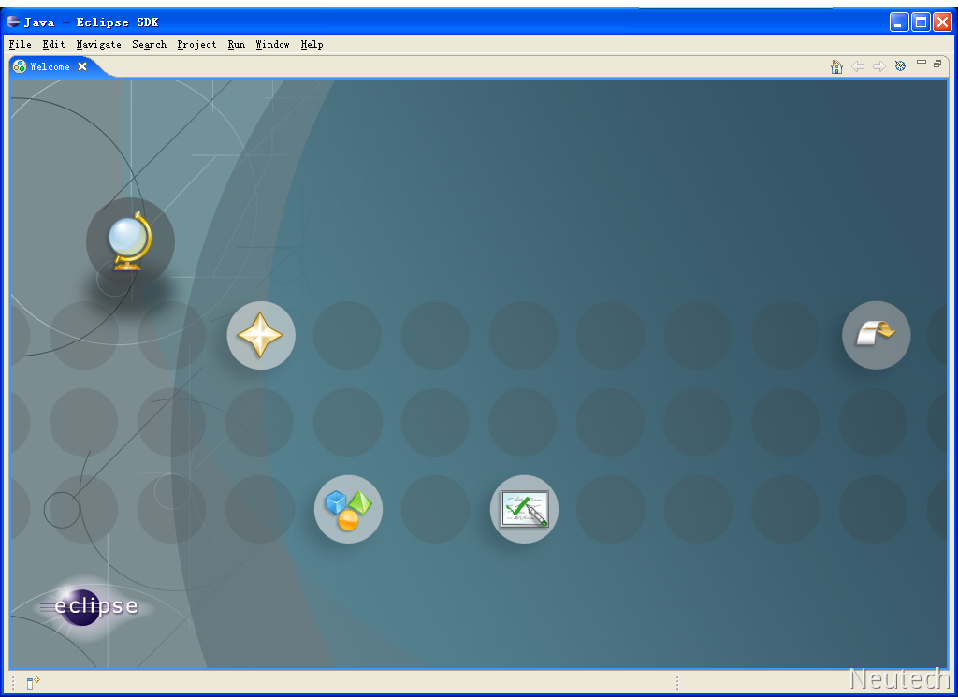
Task: Open the Project menu
Action: [196, 45]
